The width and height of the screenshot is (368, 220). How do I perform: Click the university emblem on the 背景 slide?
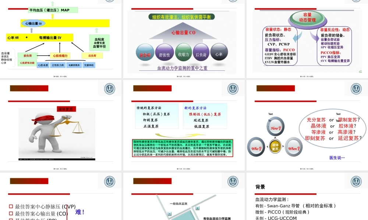[356, 181]
